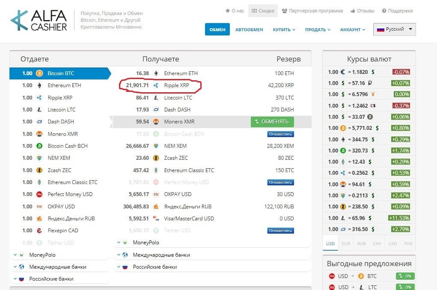The width and height of the screenshot is (437, 290).
Task: Select the Bitcoin BTC row in Отдаете
Action: tap(60, 73)
